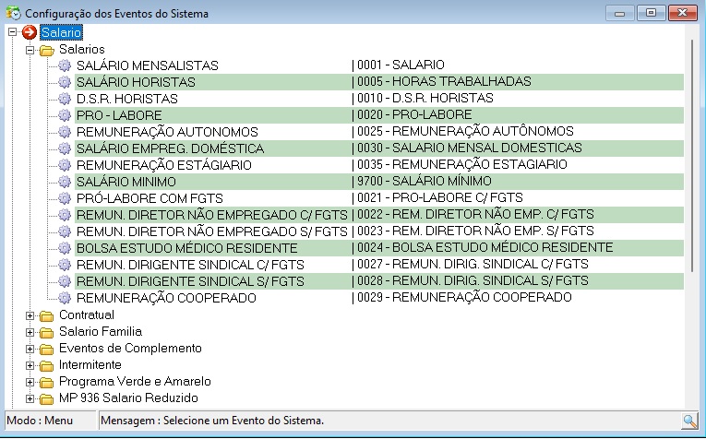The image size is (706, 439).
Task: Select BOLSA ESTUDO MÉDICO RESIDENTE event
Action: 187,248
